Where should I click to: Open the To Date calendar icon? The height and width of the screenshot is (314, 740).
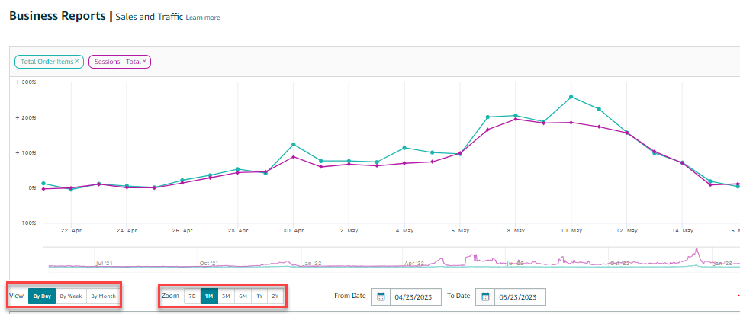click(485, 297)
